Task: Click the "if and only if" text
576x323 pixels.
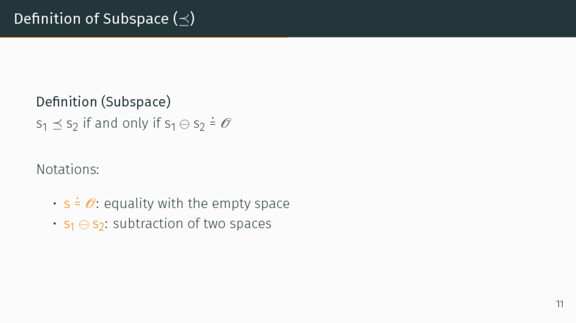Action: (122, 124)
